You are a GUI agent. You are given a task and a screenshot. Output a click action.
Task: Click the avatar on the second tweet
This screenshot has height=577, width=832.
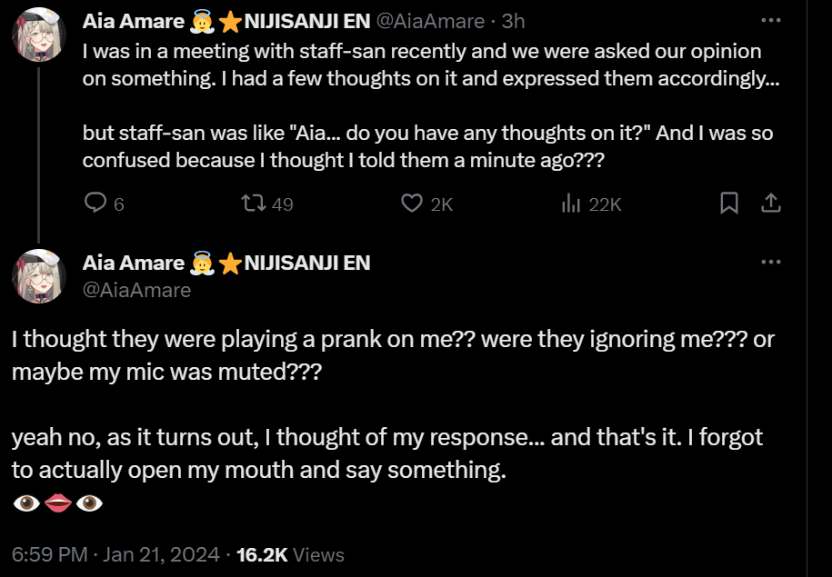coord(38,275)
